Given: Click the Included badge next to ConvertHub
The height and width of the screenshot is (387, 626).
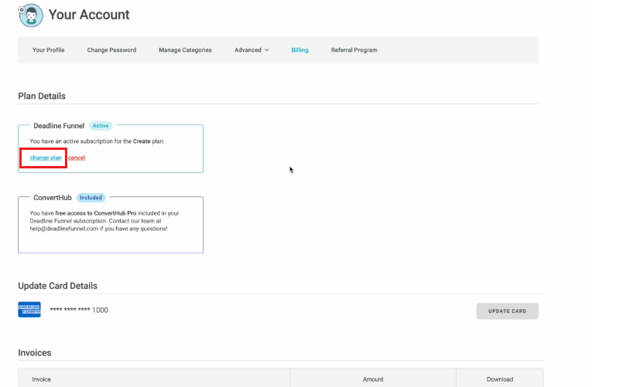Looking at the screenshot, I should [x=91, y=197].
